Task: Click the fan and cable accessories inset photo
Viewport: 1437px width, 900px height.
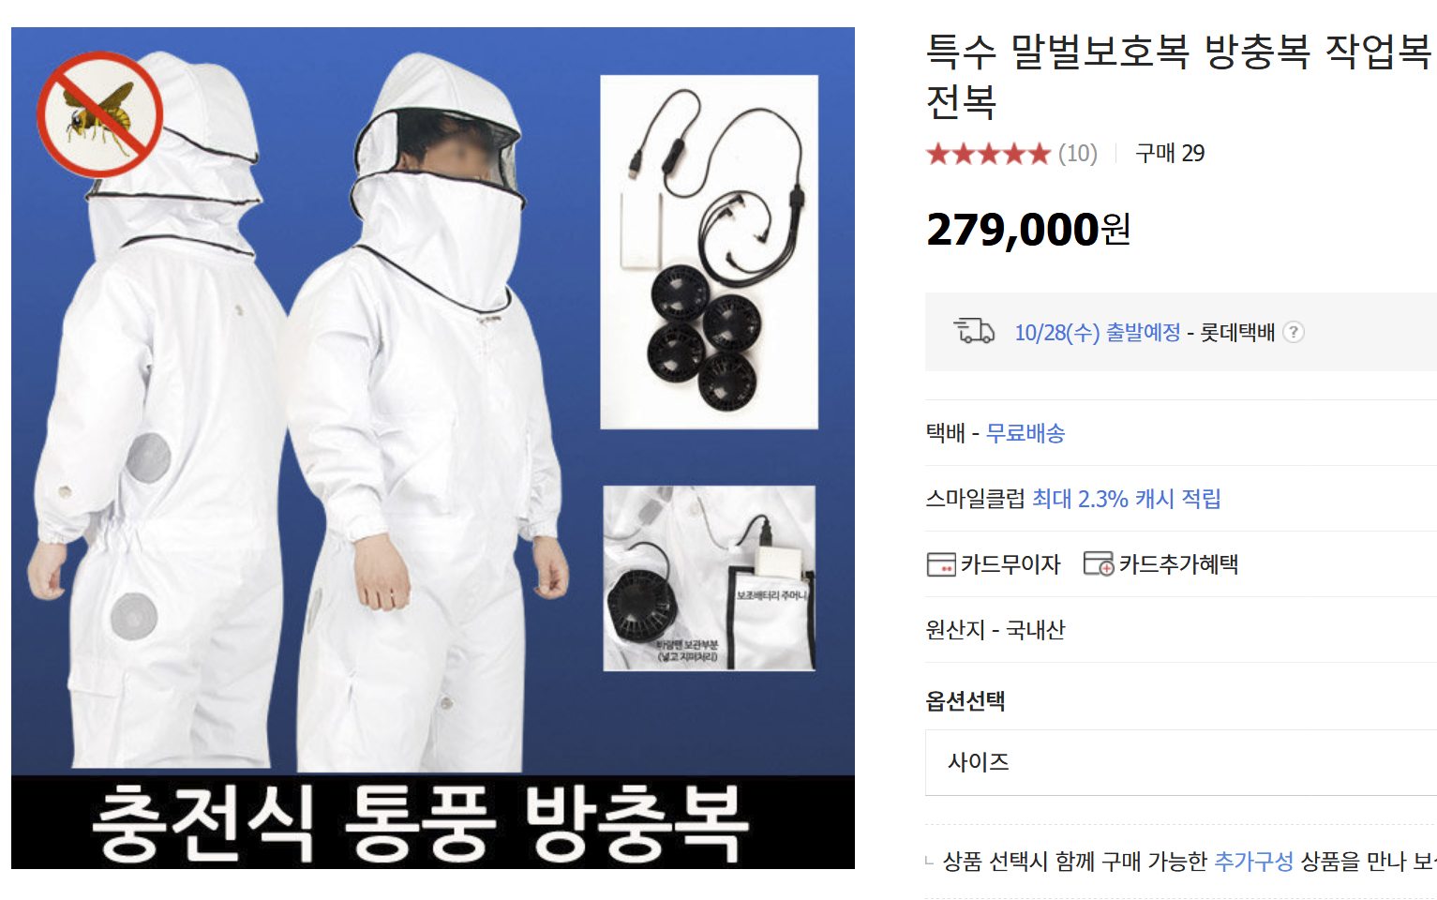Action: point(709,252)
